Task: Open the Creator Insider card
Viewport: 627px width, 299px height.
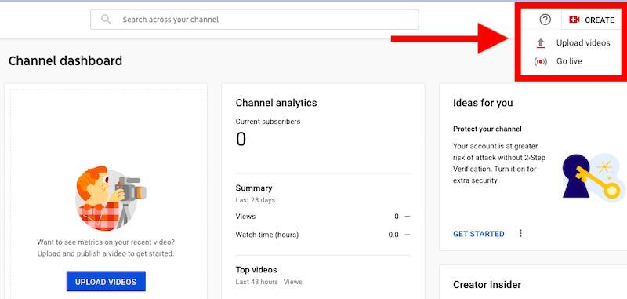Action: click(533, 282)
